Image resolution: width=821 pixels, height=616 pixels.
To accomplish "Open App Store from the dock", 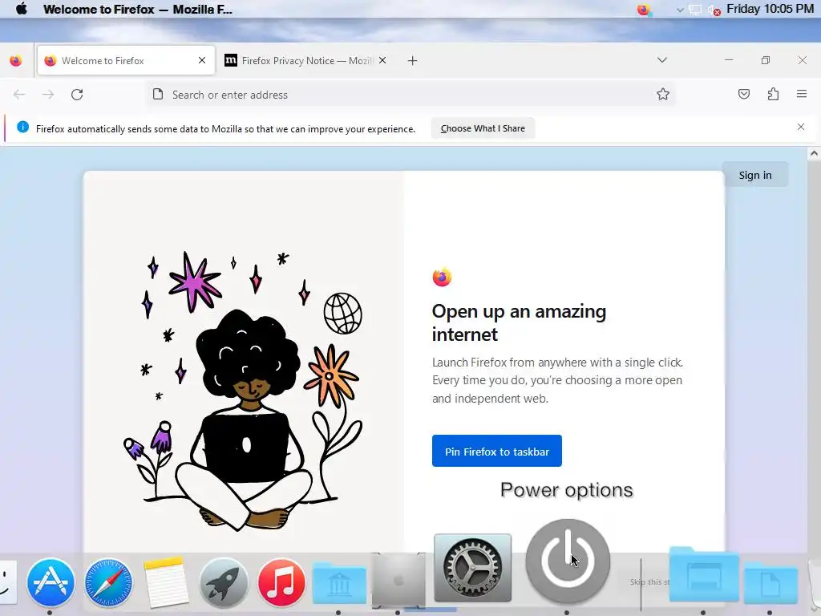I will tap(51, 582).
